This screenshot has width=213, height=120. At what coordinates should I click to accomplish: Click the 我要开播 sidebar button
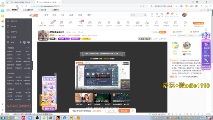(25, 106)
